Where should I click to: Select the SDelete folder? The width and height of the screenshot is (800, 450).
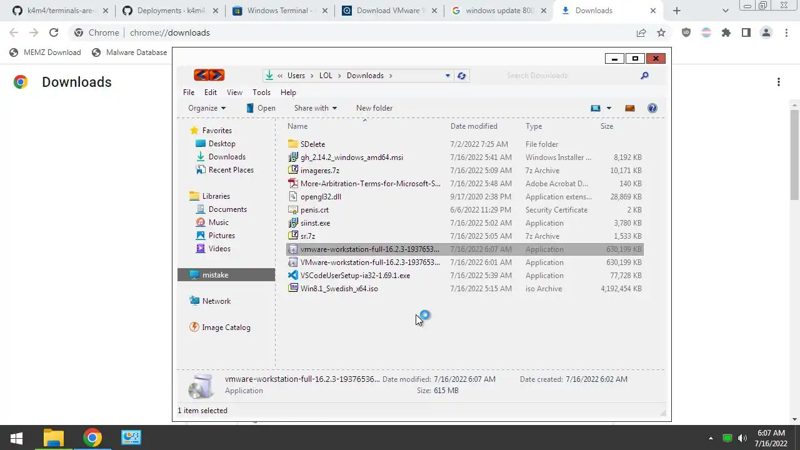464,144
